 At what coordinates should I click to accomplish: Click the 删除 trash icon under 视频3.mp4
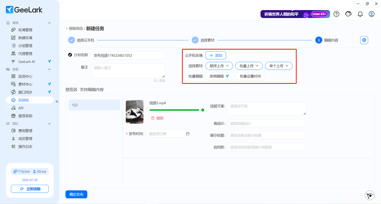point(153,118)
